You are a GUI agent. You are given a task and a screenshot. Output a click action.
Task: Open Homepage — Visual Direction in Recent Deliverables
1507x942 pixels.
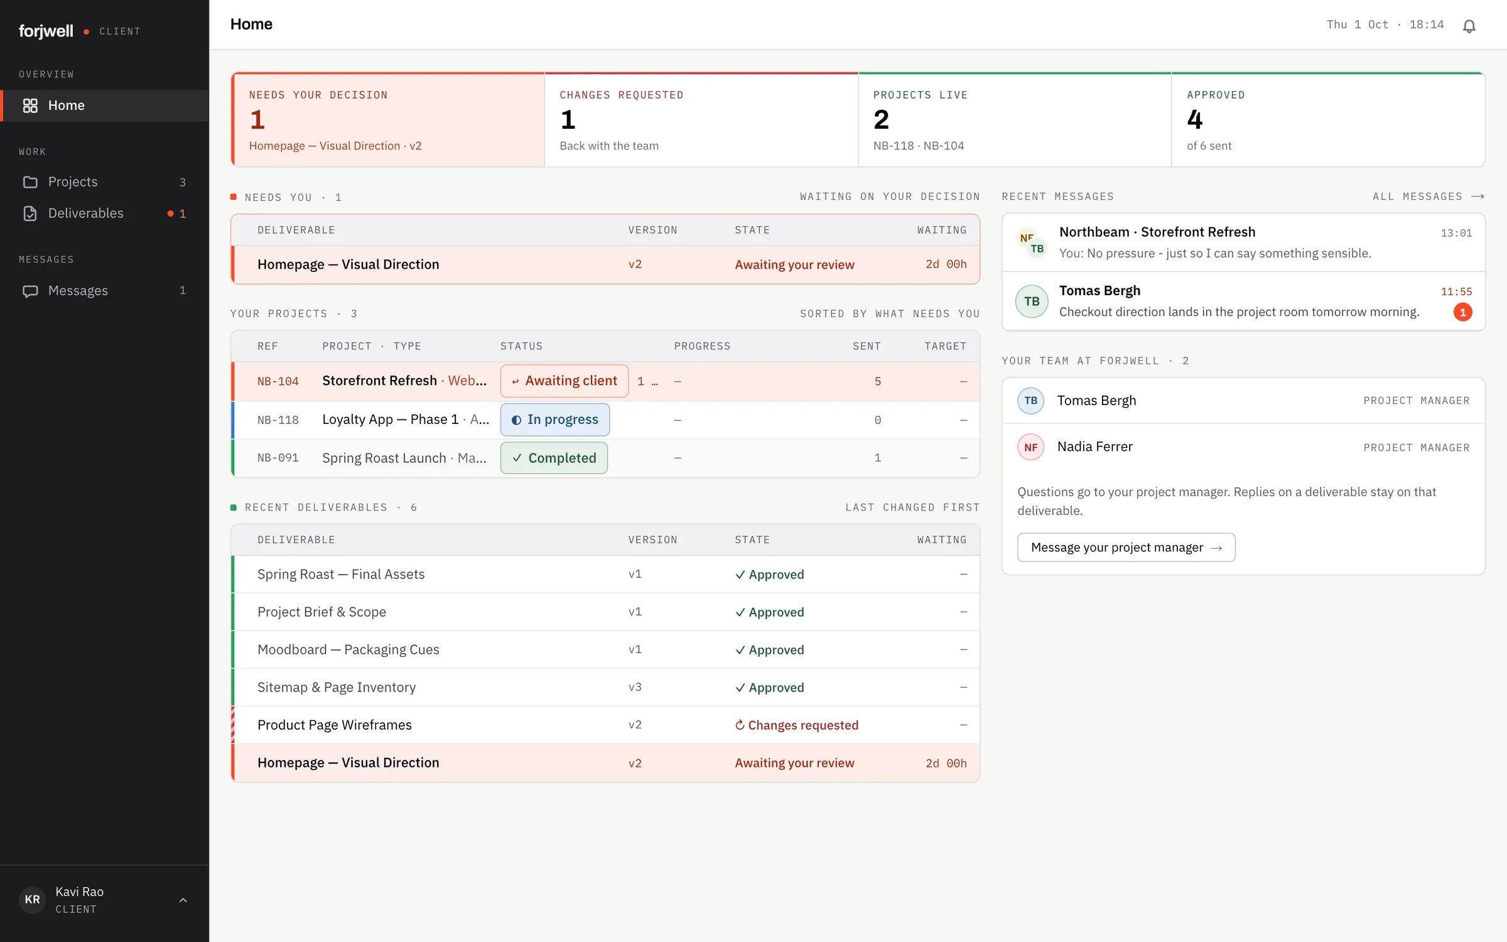(605, 763)
